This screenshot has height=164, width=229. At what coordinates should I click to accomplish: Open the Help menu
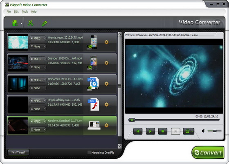[x=34, y=12]
